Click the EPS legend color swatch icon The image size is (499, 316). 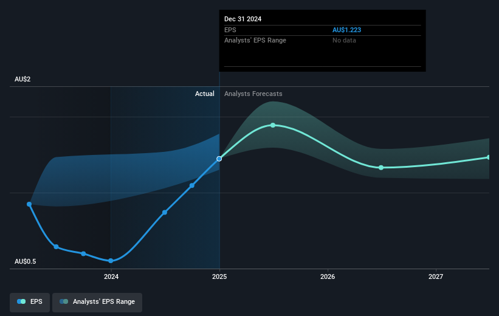click(x=21, y=301)
